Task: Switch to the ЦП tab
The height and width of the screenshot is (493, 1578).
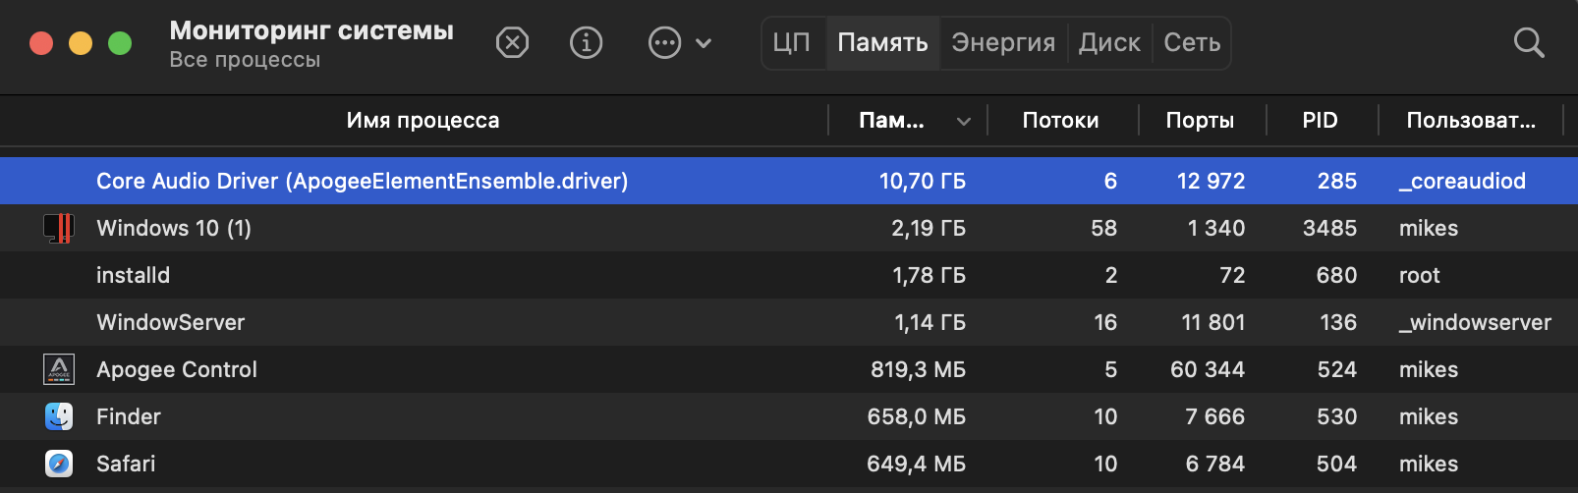Action: pos(792,43)
